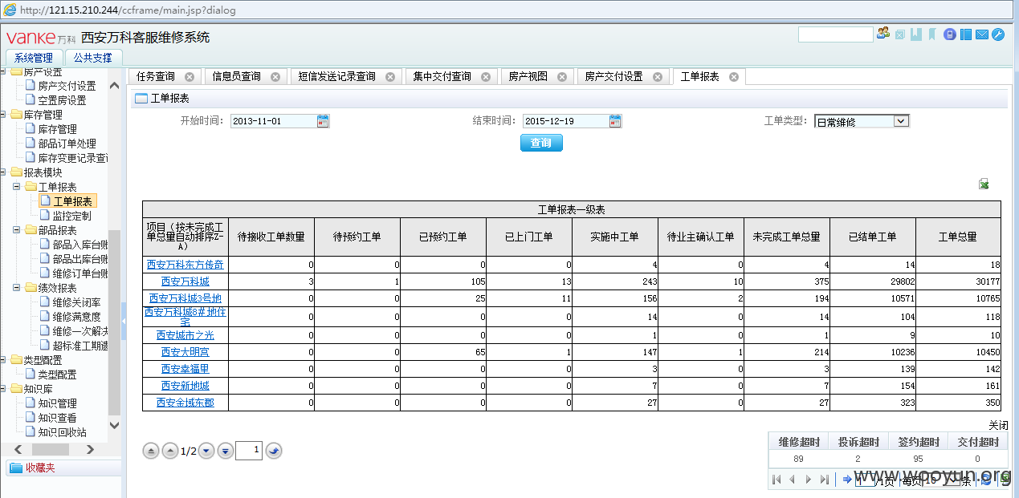The height and width of the screenshot is (498, 1019).
Task: Select 知识管理 in the tree
Action: [58, 403]
